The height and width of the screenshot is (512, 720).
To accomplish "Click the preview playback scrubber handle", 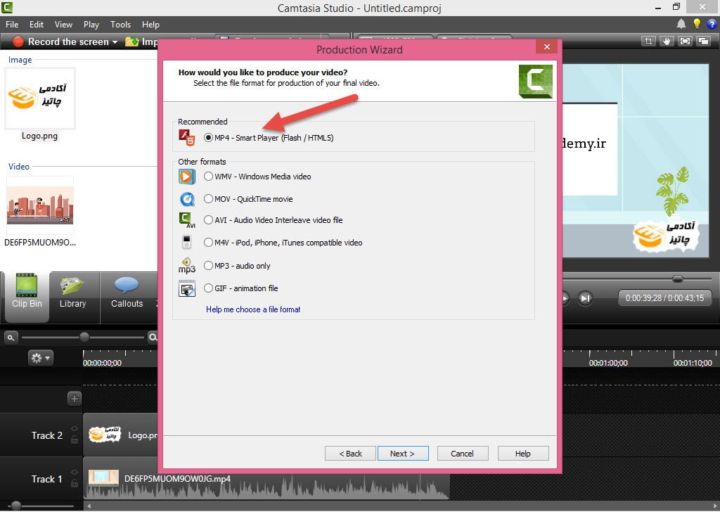I will 678,279.
